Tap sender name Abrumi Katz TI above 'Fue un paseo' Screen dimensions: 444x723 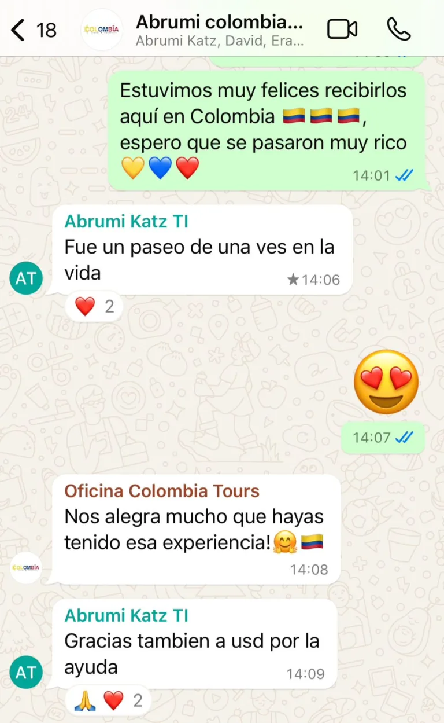[126, 221]
